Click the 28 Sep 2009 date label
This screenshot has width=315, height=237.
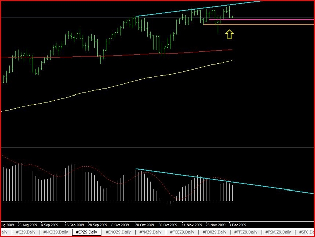coord(98,225)
